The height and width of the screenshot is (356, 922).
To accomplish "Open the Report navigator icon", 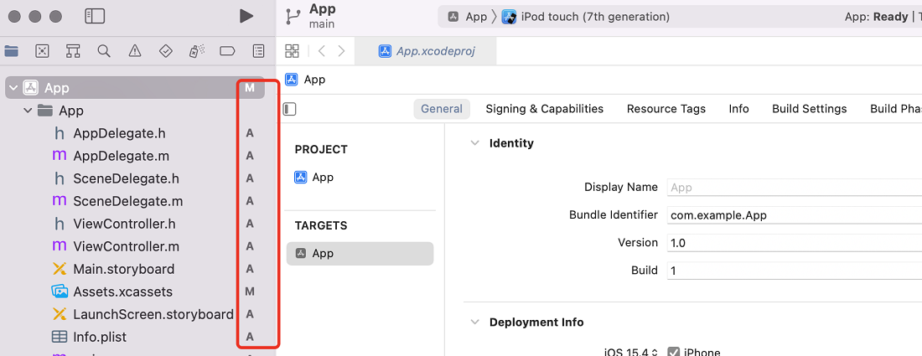I will click(258, 51).
